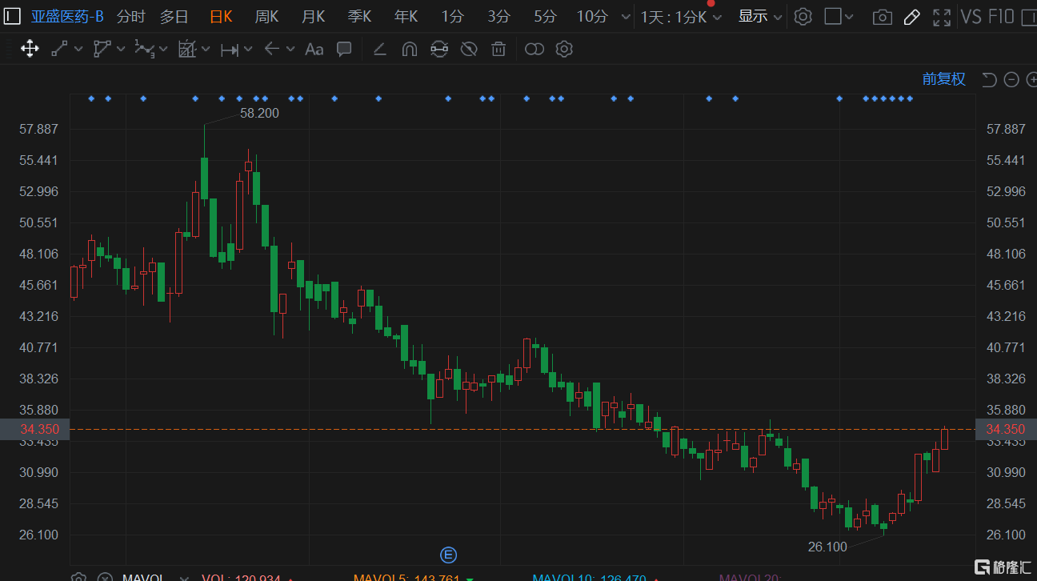Viewport: 1037px width, 581px height.
Task: Toggle the magnet snap mode
Action: pyautogui.click(x=409, y=50)
